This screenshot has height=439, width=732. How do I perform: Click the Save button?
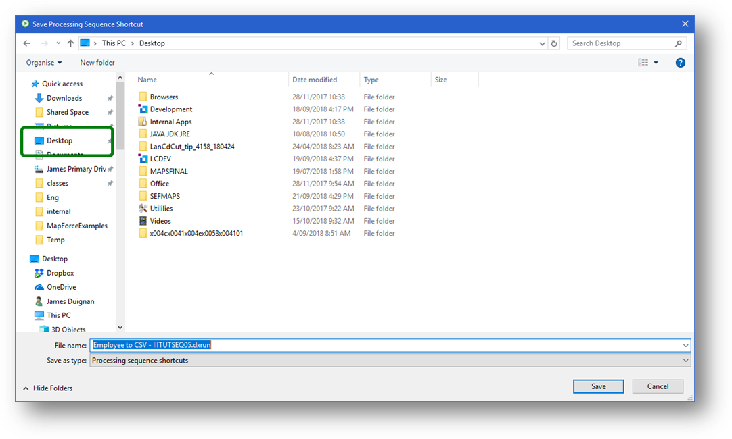coord(599,386)
